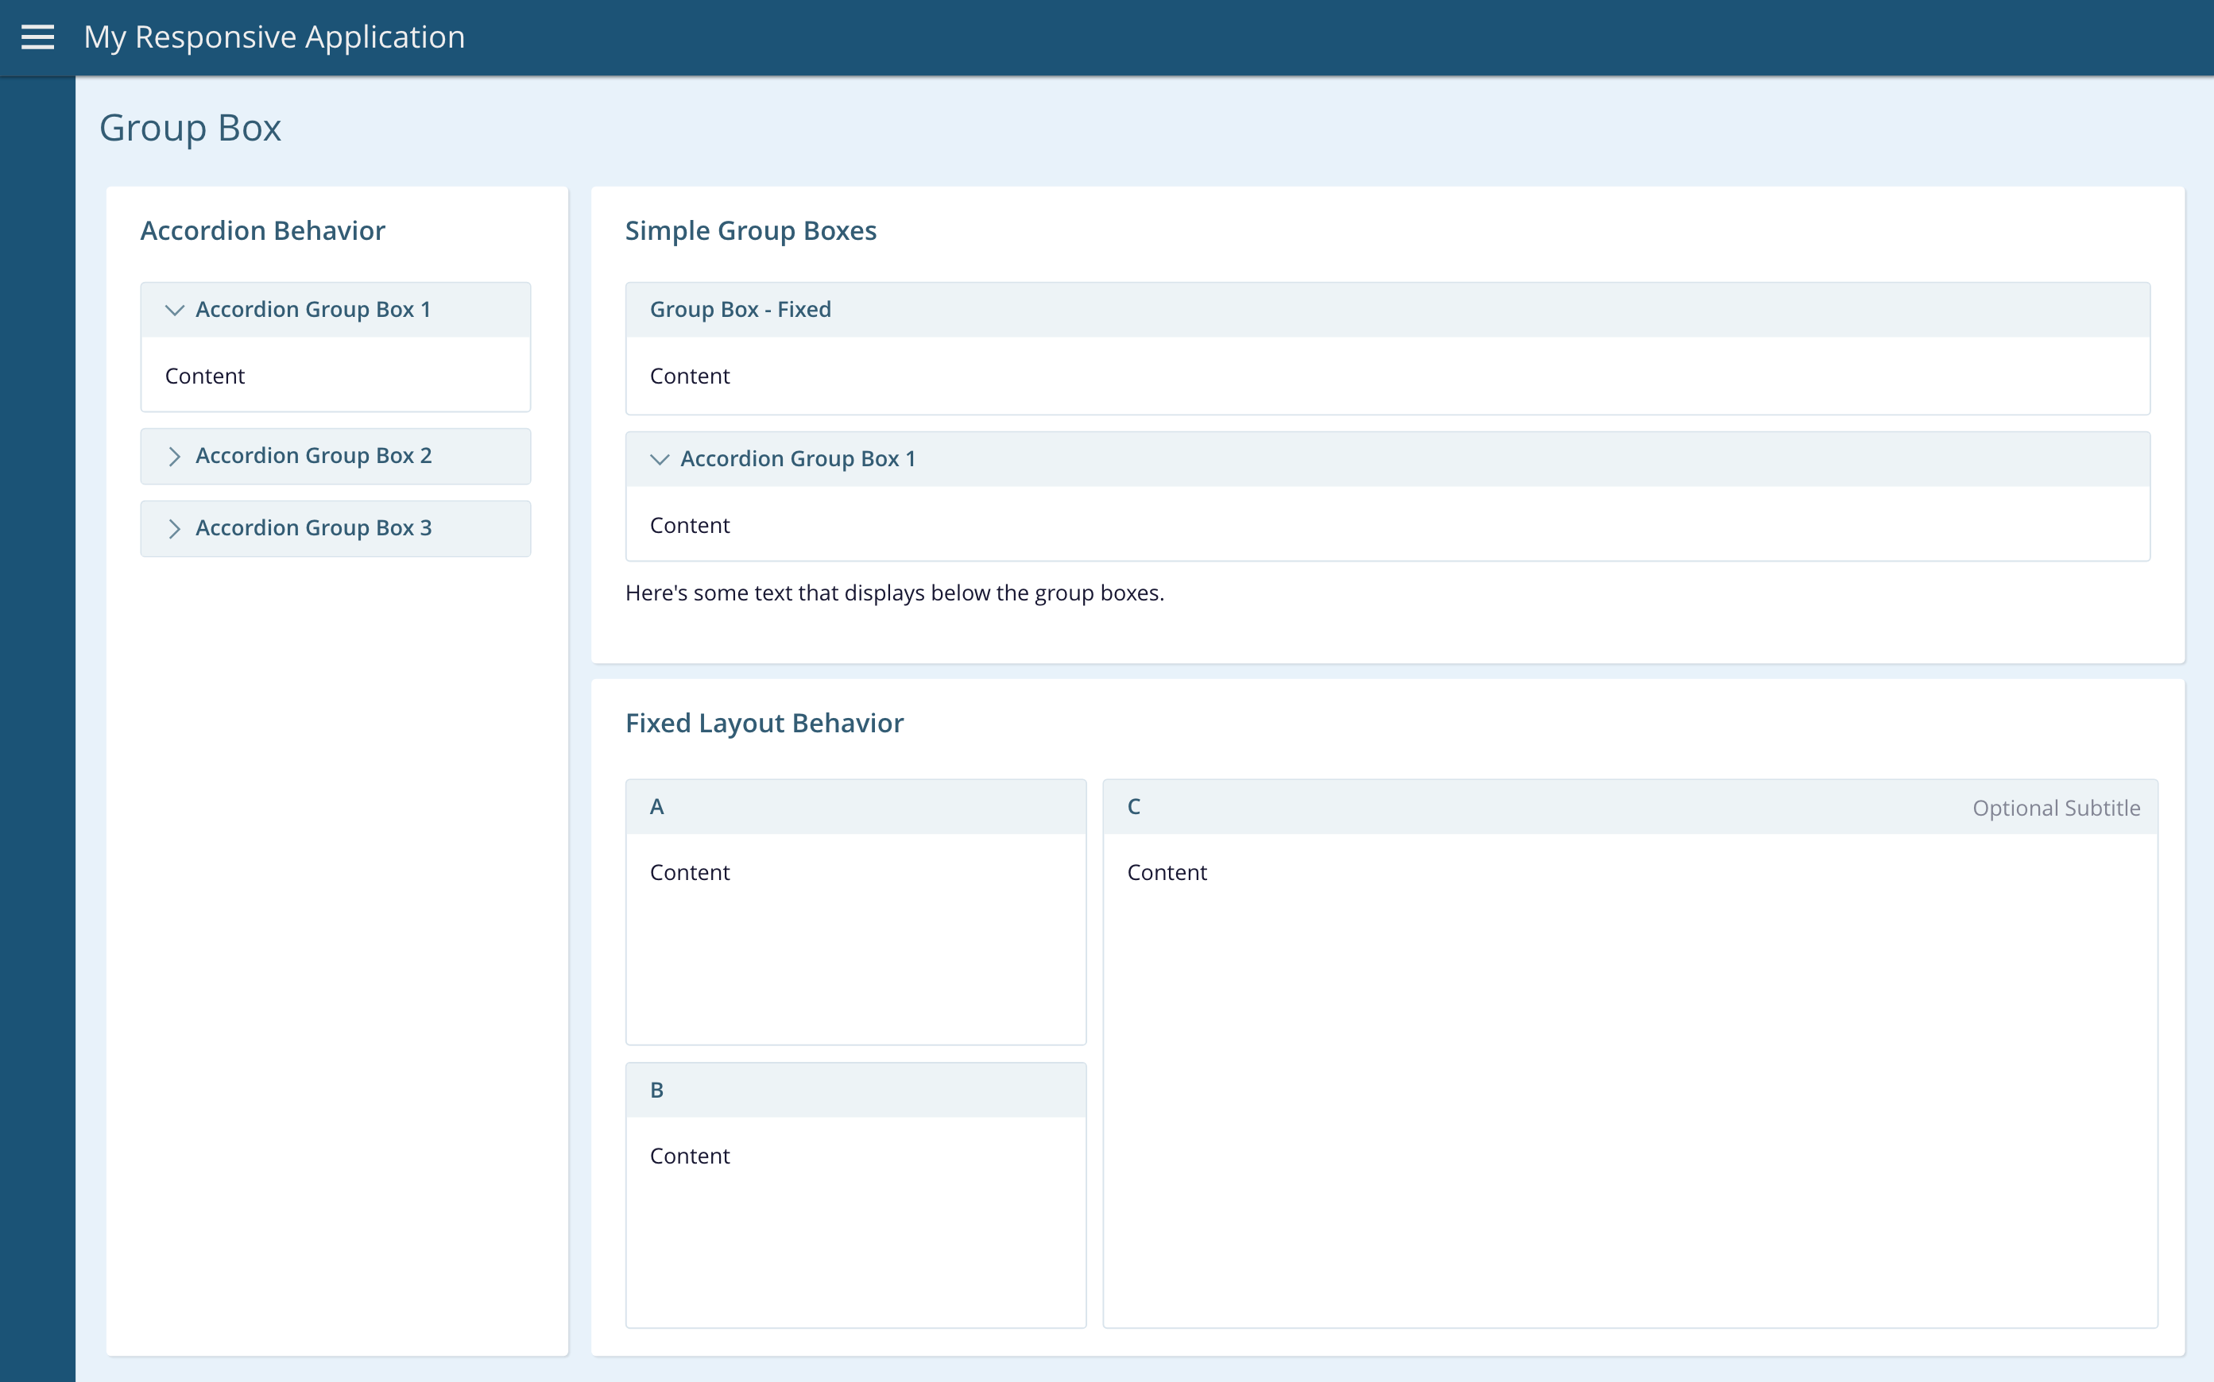Click the Group Box - Fixed header
Viewport: 2214px width, 1382px height.
740,310
